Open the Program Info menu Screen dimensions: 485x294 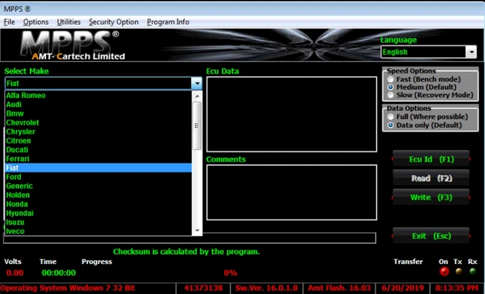point(168,22)
